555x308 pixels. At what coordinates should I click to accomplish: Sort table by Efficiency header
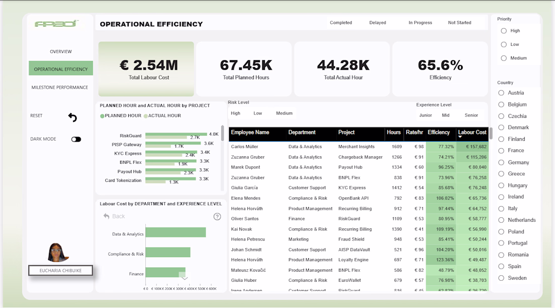(x=438, y=132)
